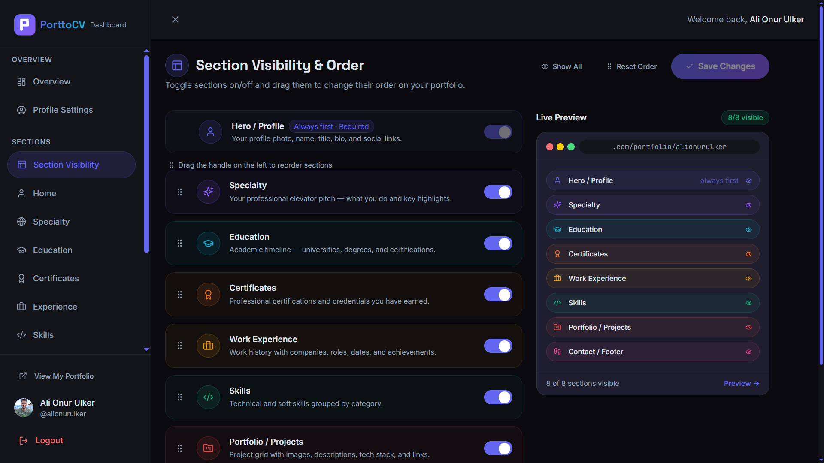This screenshot has height=463, width=824.
Task: Click the Portfolio / Projects folder icon
Action: [x=208, y=448]
